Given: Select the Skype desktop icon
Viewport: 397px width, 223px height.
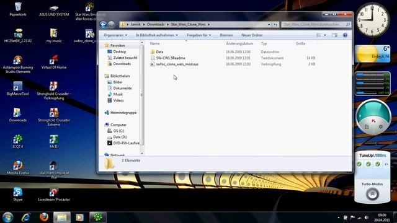Looking at the screenshot, I should click(18, 194).
